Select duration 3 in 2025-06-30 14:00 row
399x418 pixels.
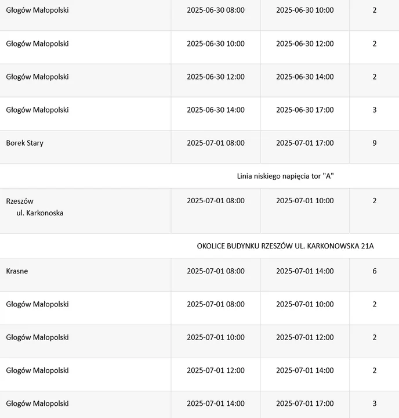pyautogui.click(x=375, y=110)
